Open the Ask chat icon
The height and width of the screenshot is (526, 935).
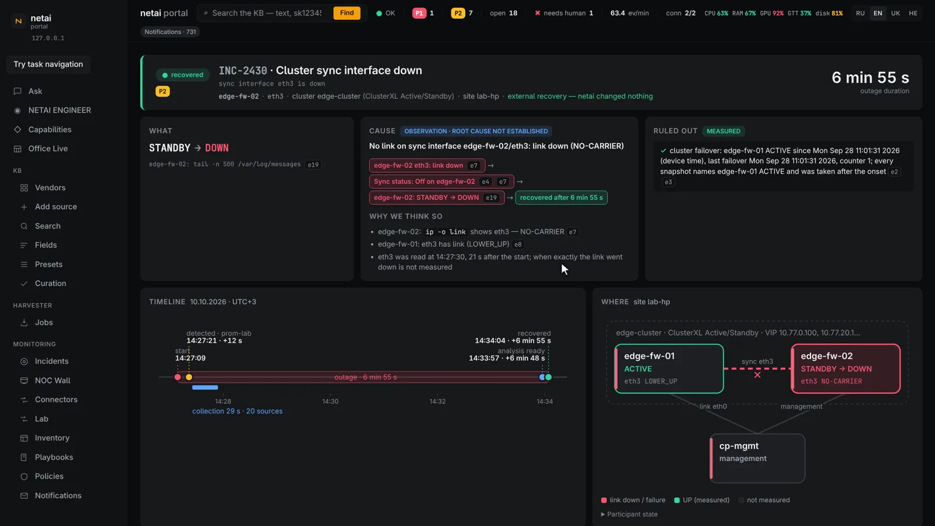[x=18, y=91]
